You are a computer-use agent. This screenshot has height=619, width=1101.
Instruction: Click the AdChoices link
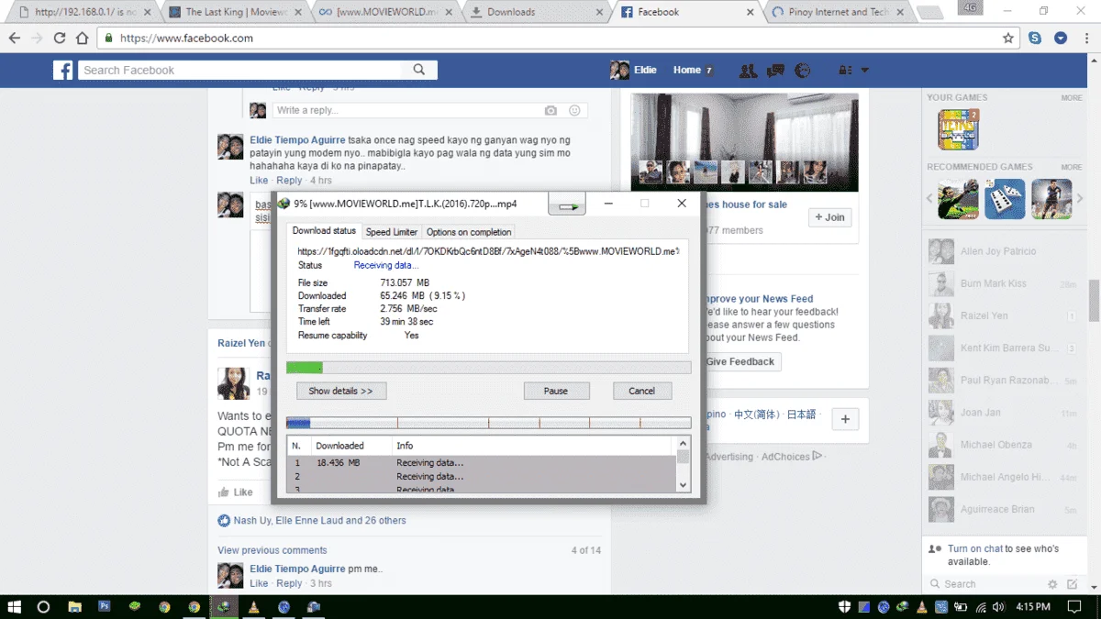[793, 457]
